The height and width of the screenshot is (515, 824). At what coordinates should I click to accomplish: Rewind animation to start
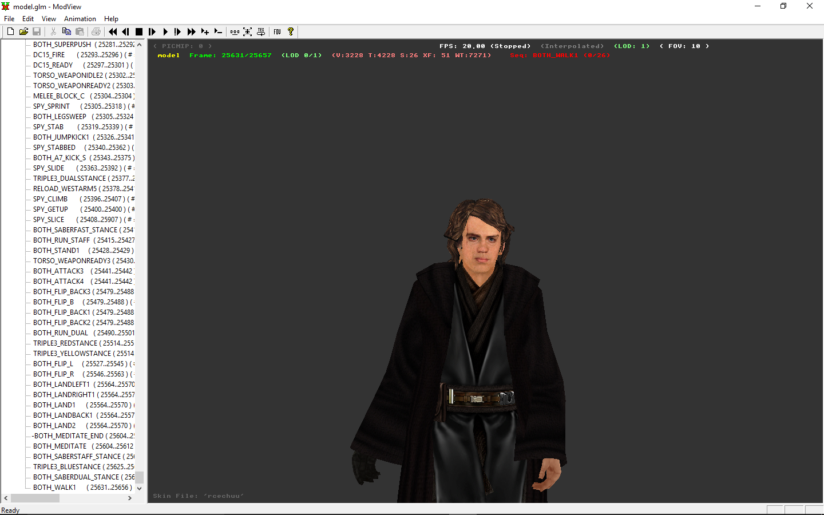(x=113, y=31)
